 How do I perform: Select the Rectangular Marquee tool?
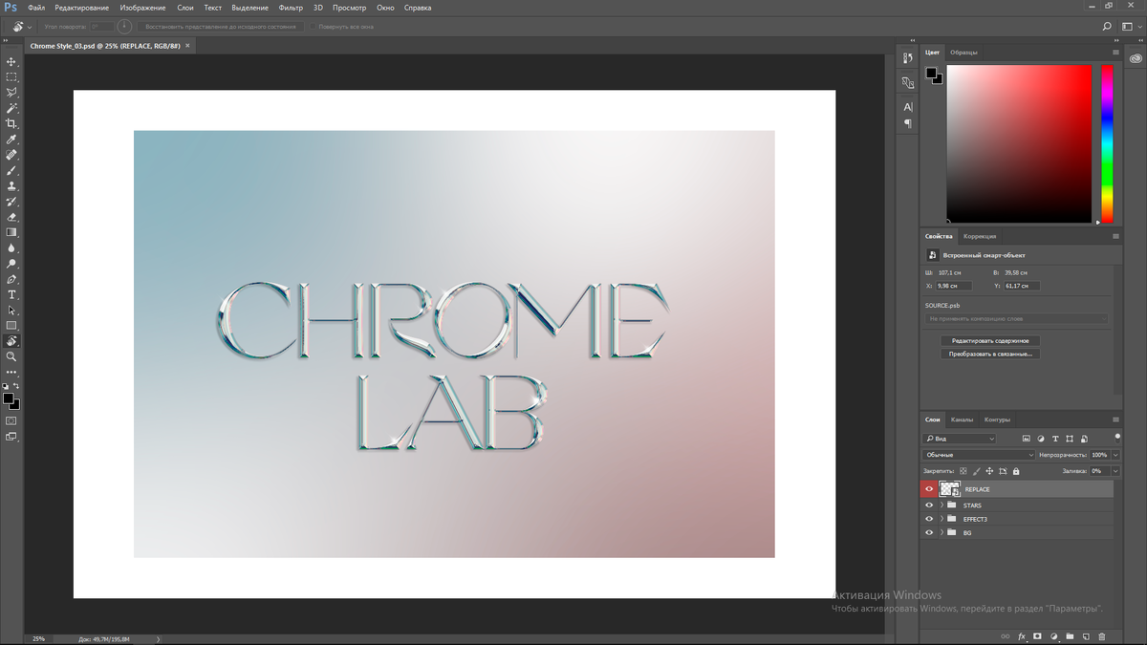pos(11,76)
